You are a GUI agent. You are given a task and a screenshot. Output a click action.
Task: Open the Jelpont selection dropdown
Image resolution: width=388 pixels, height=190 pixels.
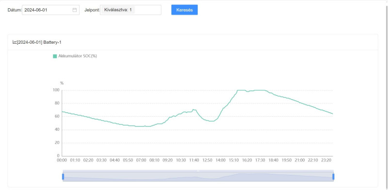click(130, 10)
